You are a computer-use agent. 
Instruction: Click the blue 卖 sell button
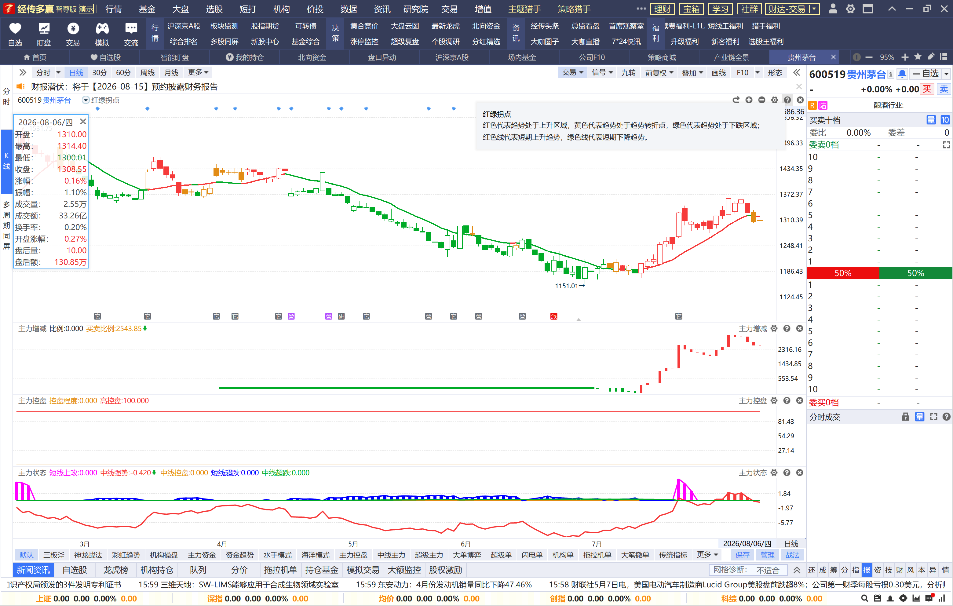944,89
